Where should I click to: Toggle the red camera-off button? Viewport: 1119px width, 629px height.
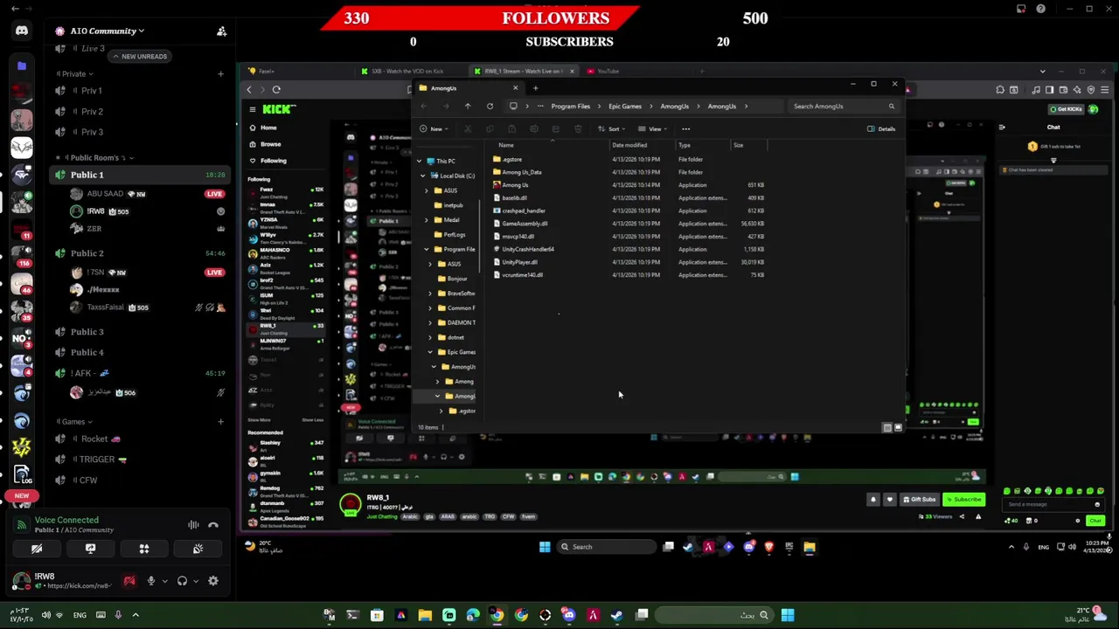129,581
